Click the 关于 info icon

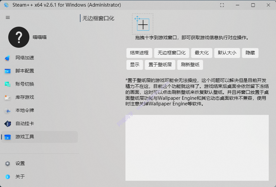pyautogui.click(x=7, y=177)
